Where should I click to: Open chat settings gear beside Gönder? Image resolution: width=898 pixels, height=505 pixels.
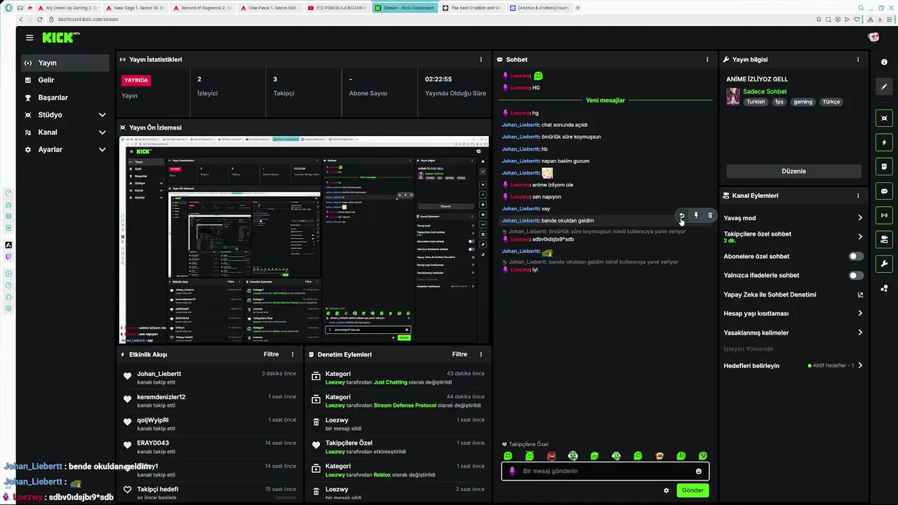[666, 490]
